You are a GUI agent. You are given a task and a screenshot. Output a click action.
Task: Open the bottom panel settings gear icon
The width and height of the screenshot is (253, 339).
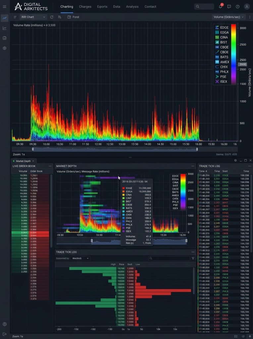pos(235,161)
